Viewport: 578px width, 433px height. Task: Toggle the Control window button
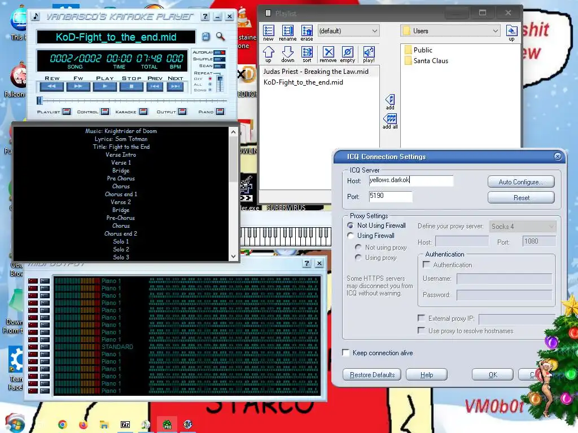(x=105, y=112)
